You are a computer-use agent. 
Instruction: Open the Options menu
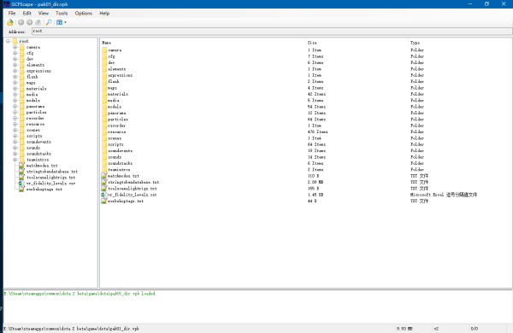(x=84, y=14)
